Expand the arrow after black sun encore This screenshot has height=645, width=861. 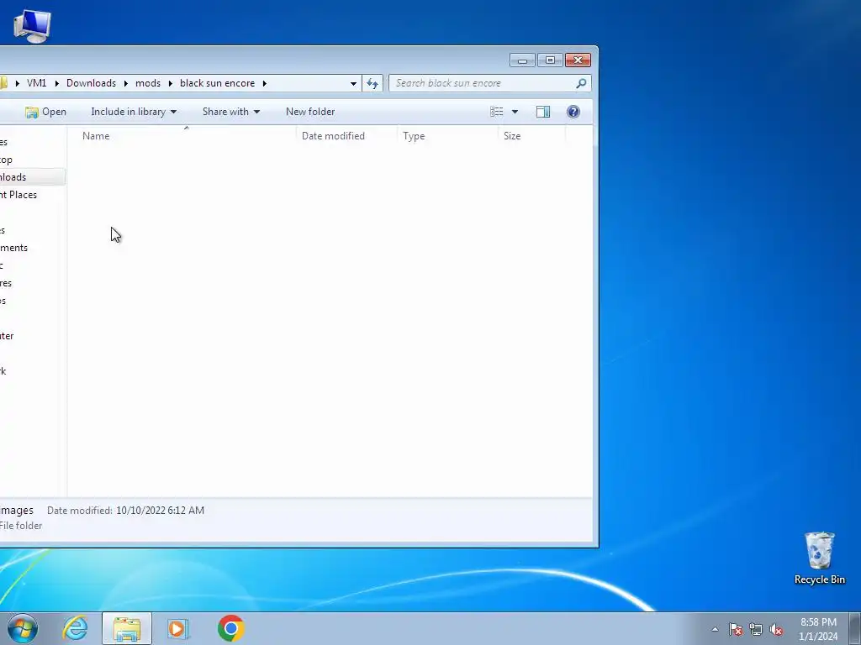point(264,83)
